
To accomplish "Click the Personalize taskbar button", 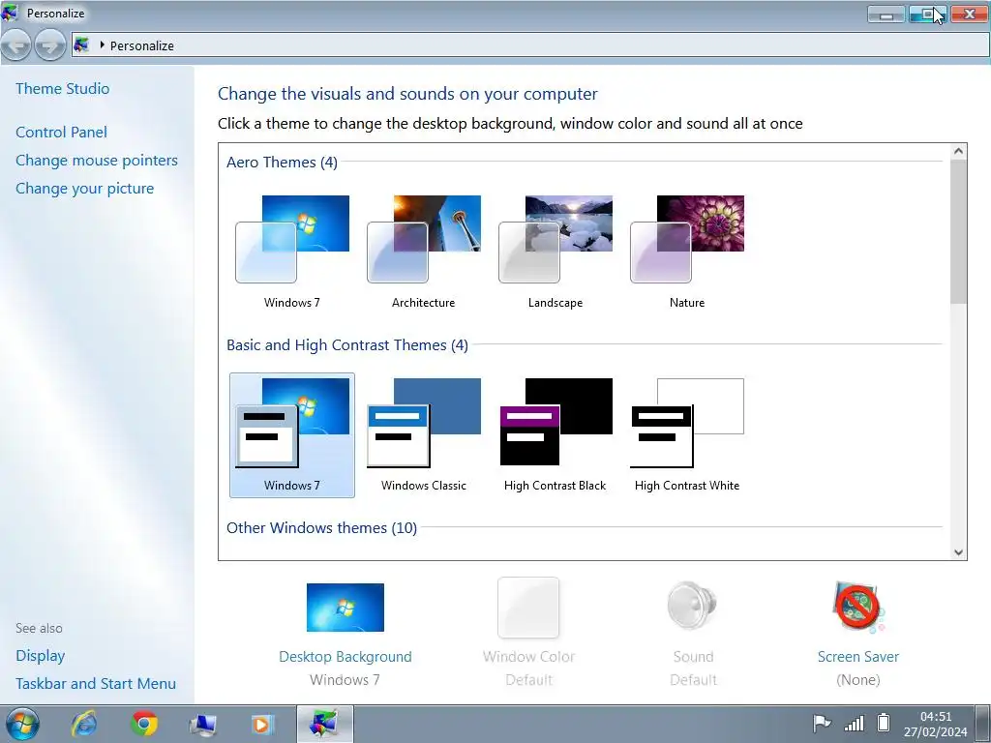I will coord(325,724).
